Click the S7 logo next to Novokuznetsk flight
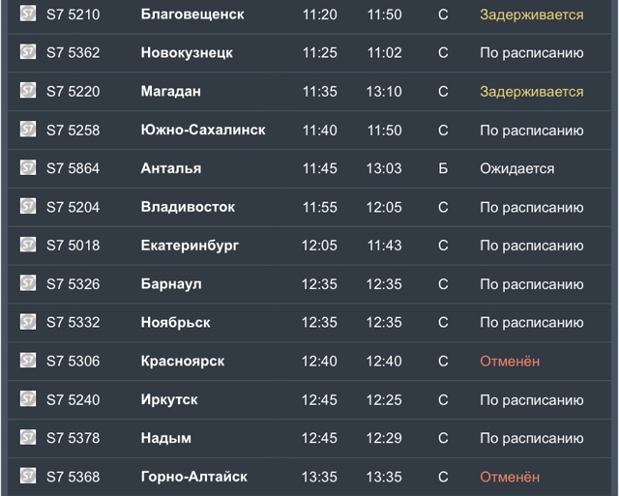This screenshot has width=619, height=496. (x=28, y=52)
